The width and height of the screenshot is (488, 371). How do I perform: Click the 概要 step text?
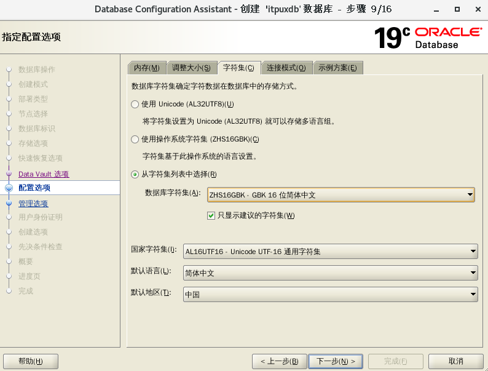[26, 261]
